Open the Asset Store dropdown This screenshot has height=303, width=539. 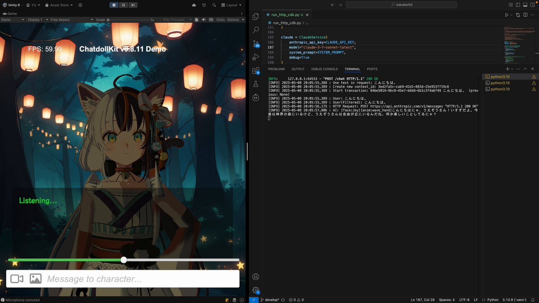pyautogui.click(x=59, y=5)
